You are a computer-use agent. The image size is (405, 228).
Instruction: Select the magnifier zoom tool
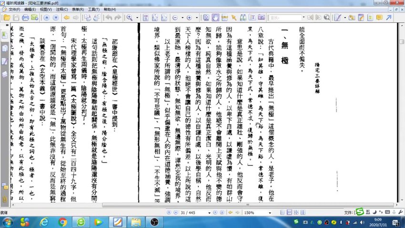pos(130,18)
